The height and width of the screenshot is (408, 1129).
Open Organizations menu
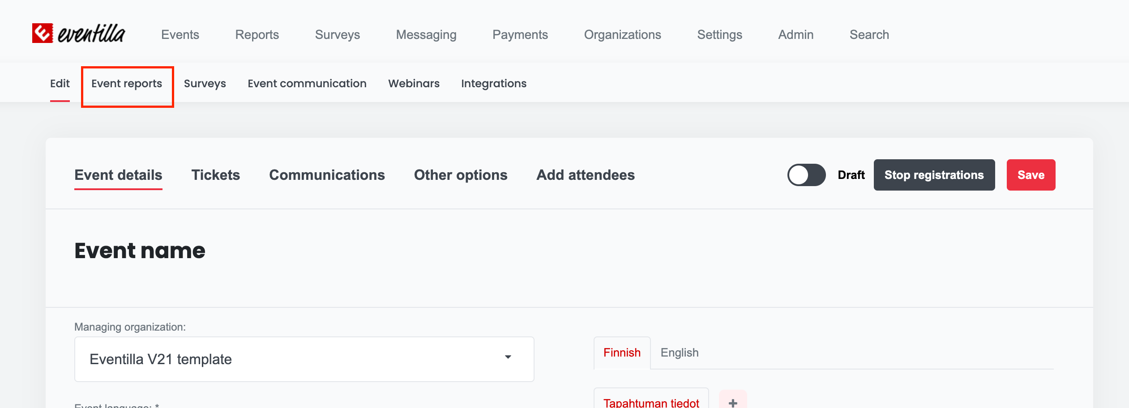(622, 34)
